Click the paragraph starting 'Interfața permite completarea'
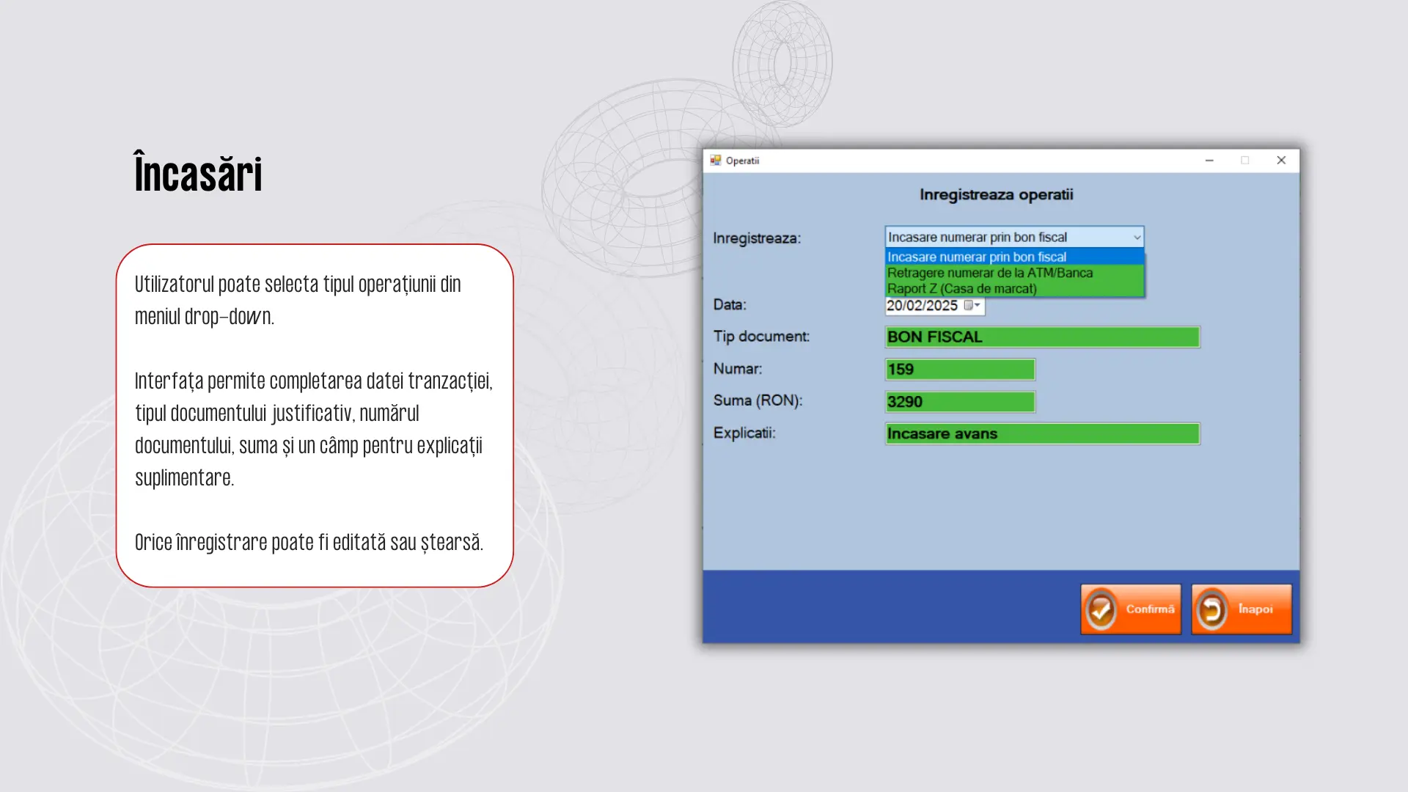 (x=314, y=430)
